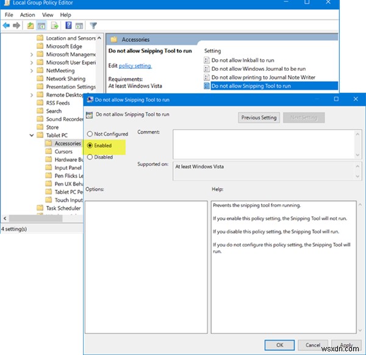The image size is (366, 355).
Task: Click the policy dialog header icon
Action: pyautogui.click(x=89, y=115)
